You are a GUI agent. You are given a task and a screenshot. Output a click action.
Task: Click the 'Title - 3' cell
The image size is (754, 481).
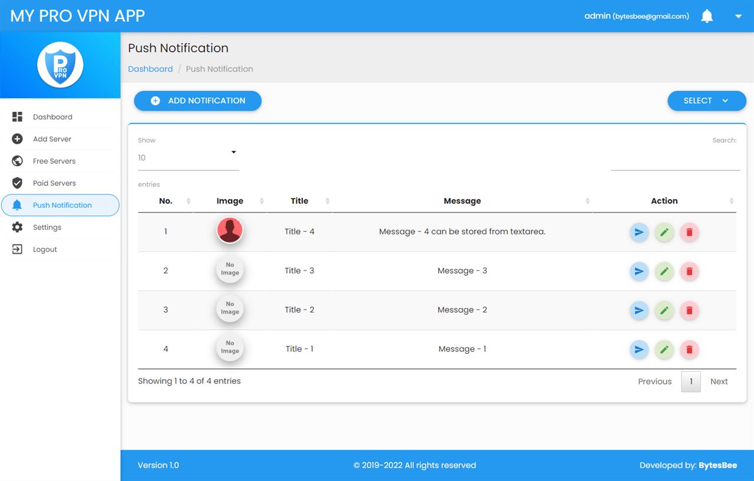(x=299, y=271)
